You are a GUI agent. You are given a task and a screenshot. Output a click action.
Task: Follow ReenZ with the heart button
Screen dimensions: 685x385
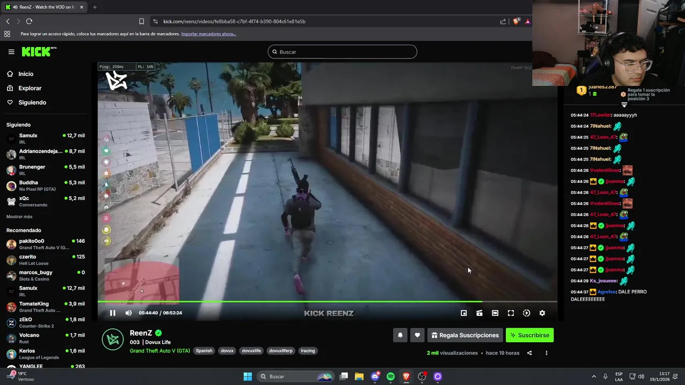coord(417,335)
